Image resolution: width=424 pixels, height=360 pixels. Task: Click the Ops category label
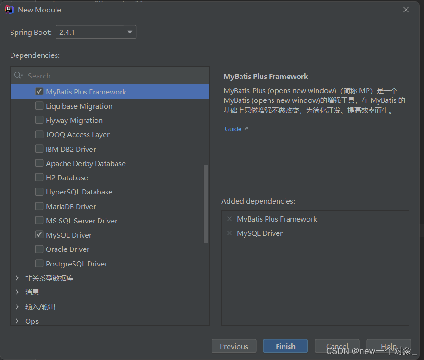tap(32, 321)
